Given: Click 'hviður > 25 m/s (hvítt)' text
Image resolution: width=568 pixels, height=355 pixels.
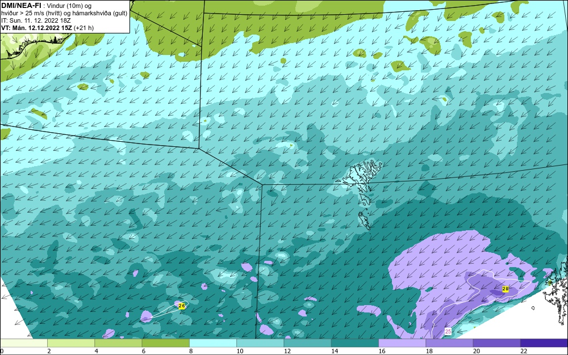Looking at the screenshot, I should coord(31,14).
